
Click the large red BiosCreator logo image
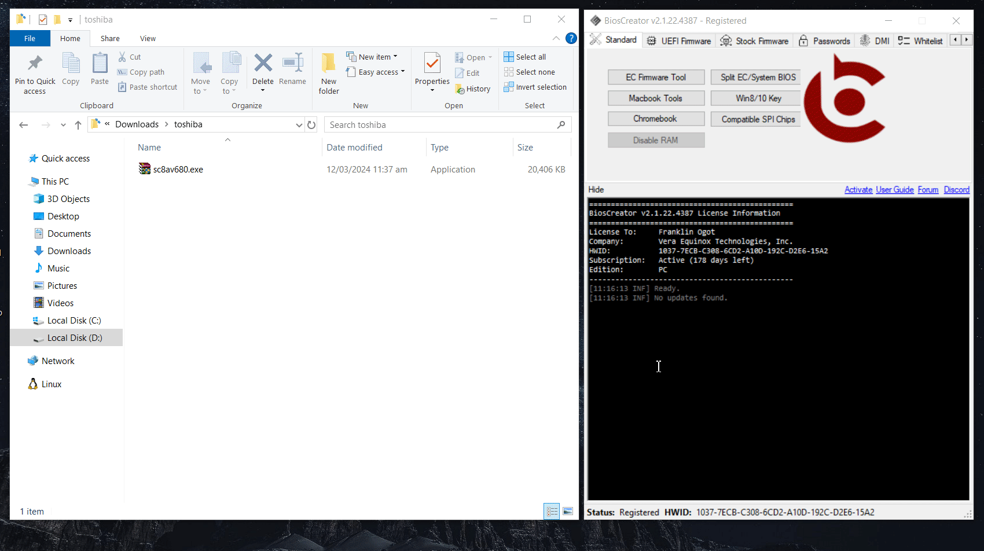pos(845,98)
